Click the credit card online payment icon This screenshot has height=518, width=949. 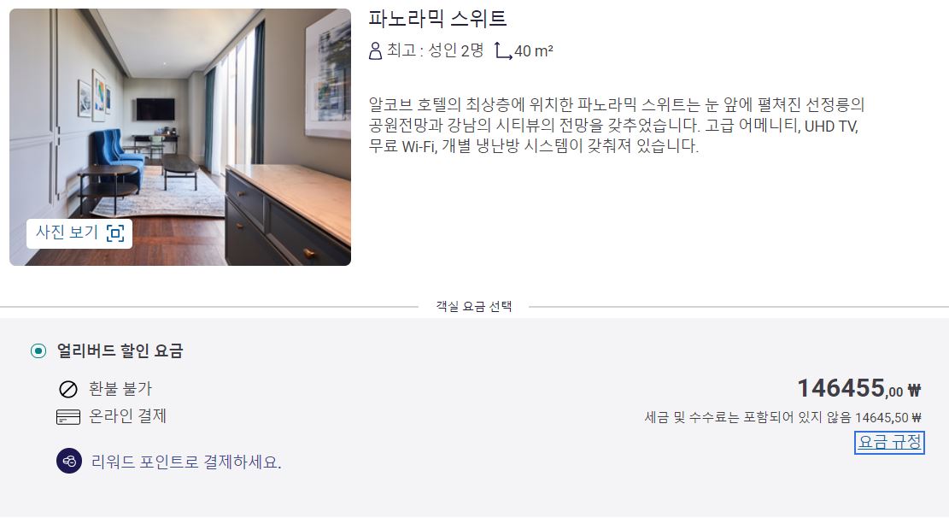pos(67,417)
